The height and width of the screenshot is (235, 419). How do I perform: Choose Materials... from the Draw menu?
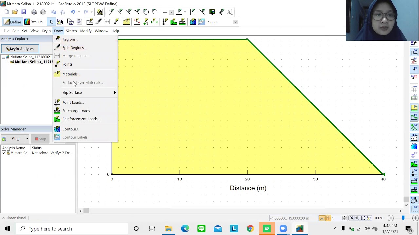tap(85, 74)
